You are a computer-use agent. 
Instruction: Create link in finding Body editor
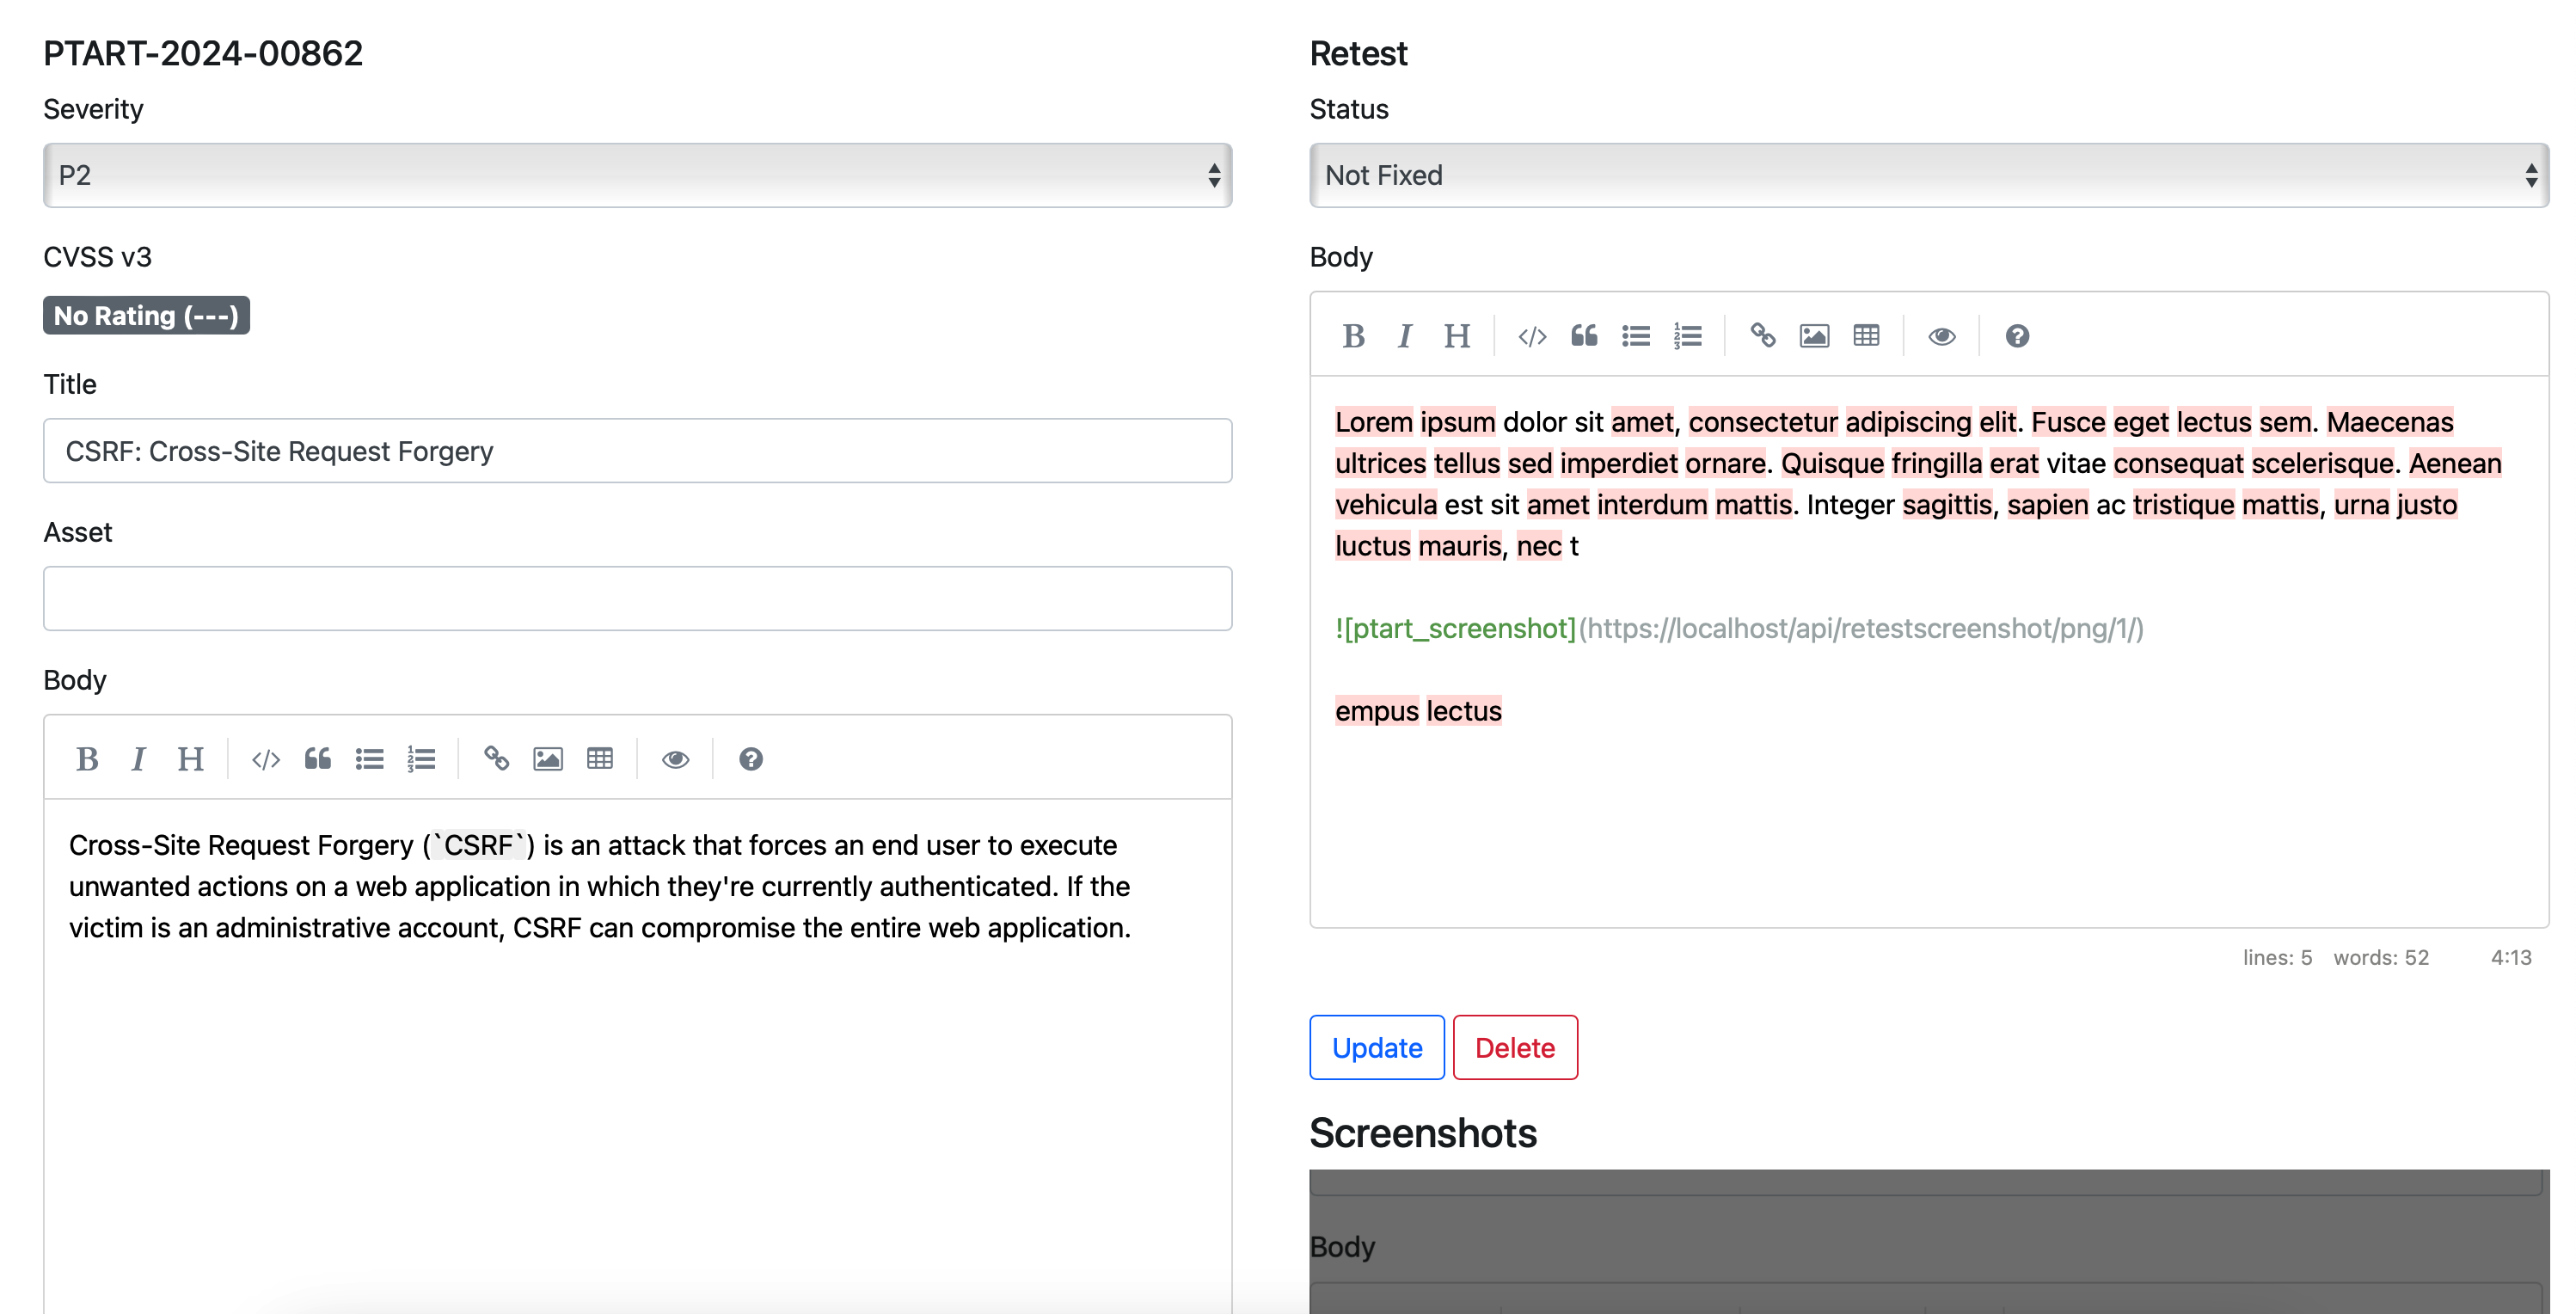tap(496, 759)
